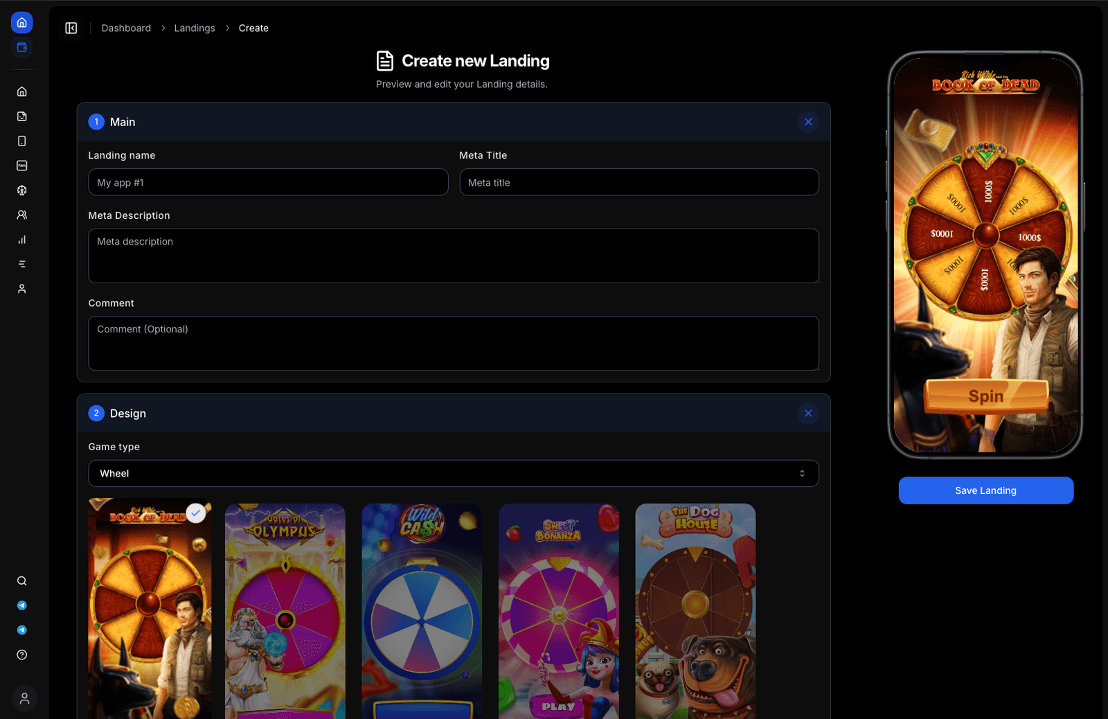Click the magnifier search icon in sidebar

pos(22,581)
